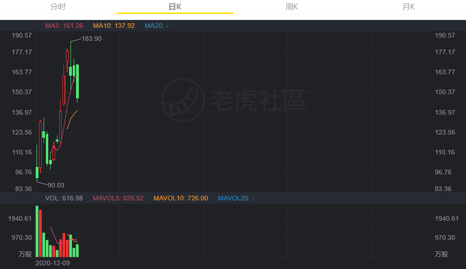Click the 183.90 high price annotation
The height and width of the screenshot is (269, 466).
pos(91,38)
